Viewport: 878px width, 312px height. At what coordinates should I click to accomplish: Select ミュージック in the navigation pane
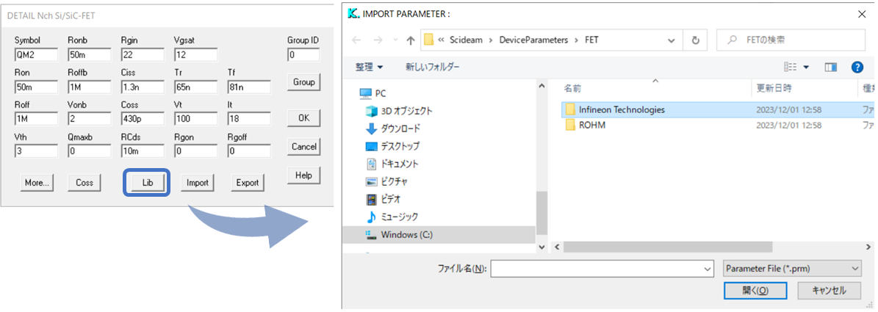click(399, 217)
